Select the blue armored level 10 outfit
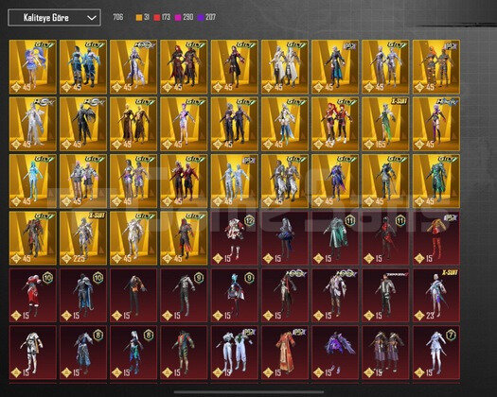Viewport: 497px width, 397px height. point(83,295)
